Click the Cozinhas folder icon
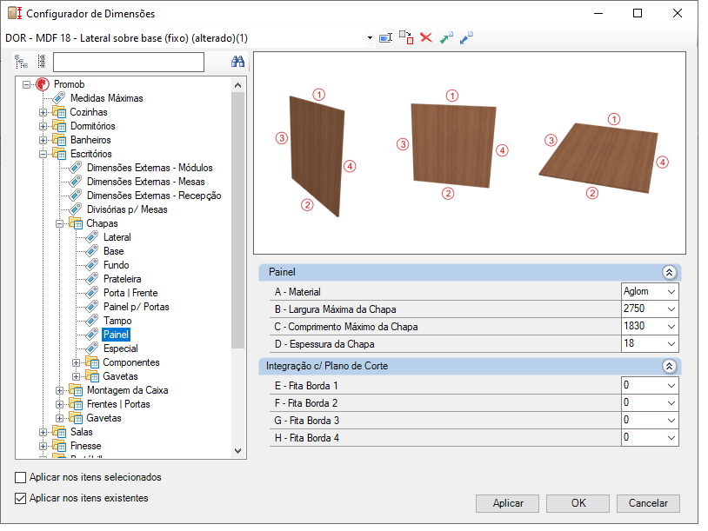This screenshot has width=708, height=531. pos(59,112)
